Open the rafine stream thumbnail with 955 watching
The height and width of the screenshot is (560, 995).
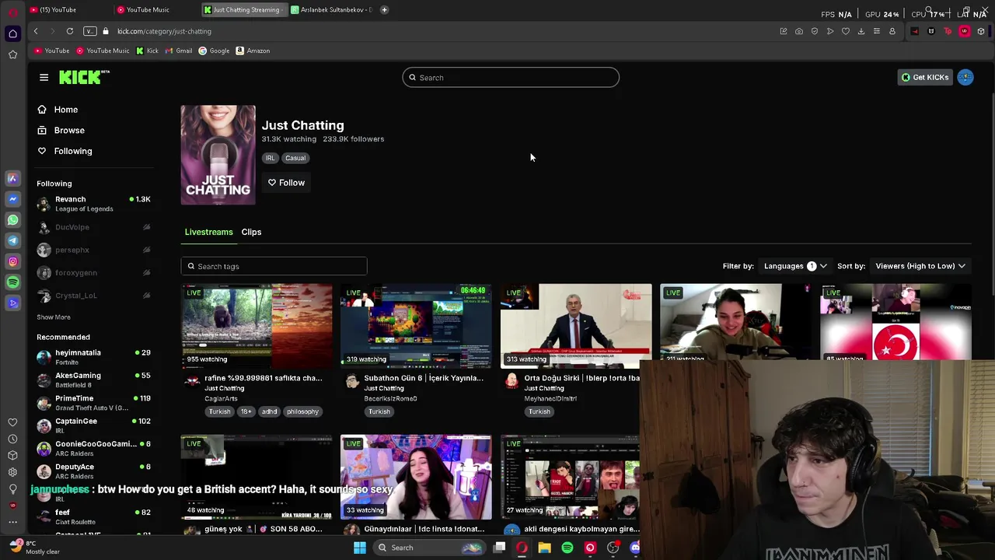pyautogui.click(x=257, y=326)
